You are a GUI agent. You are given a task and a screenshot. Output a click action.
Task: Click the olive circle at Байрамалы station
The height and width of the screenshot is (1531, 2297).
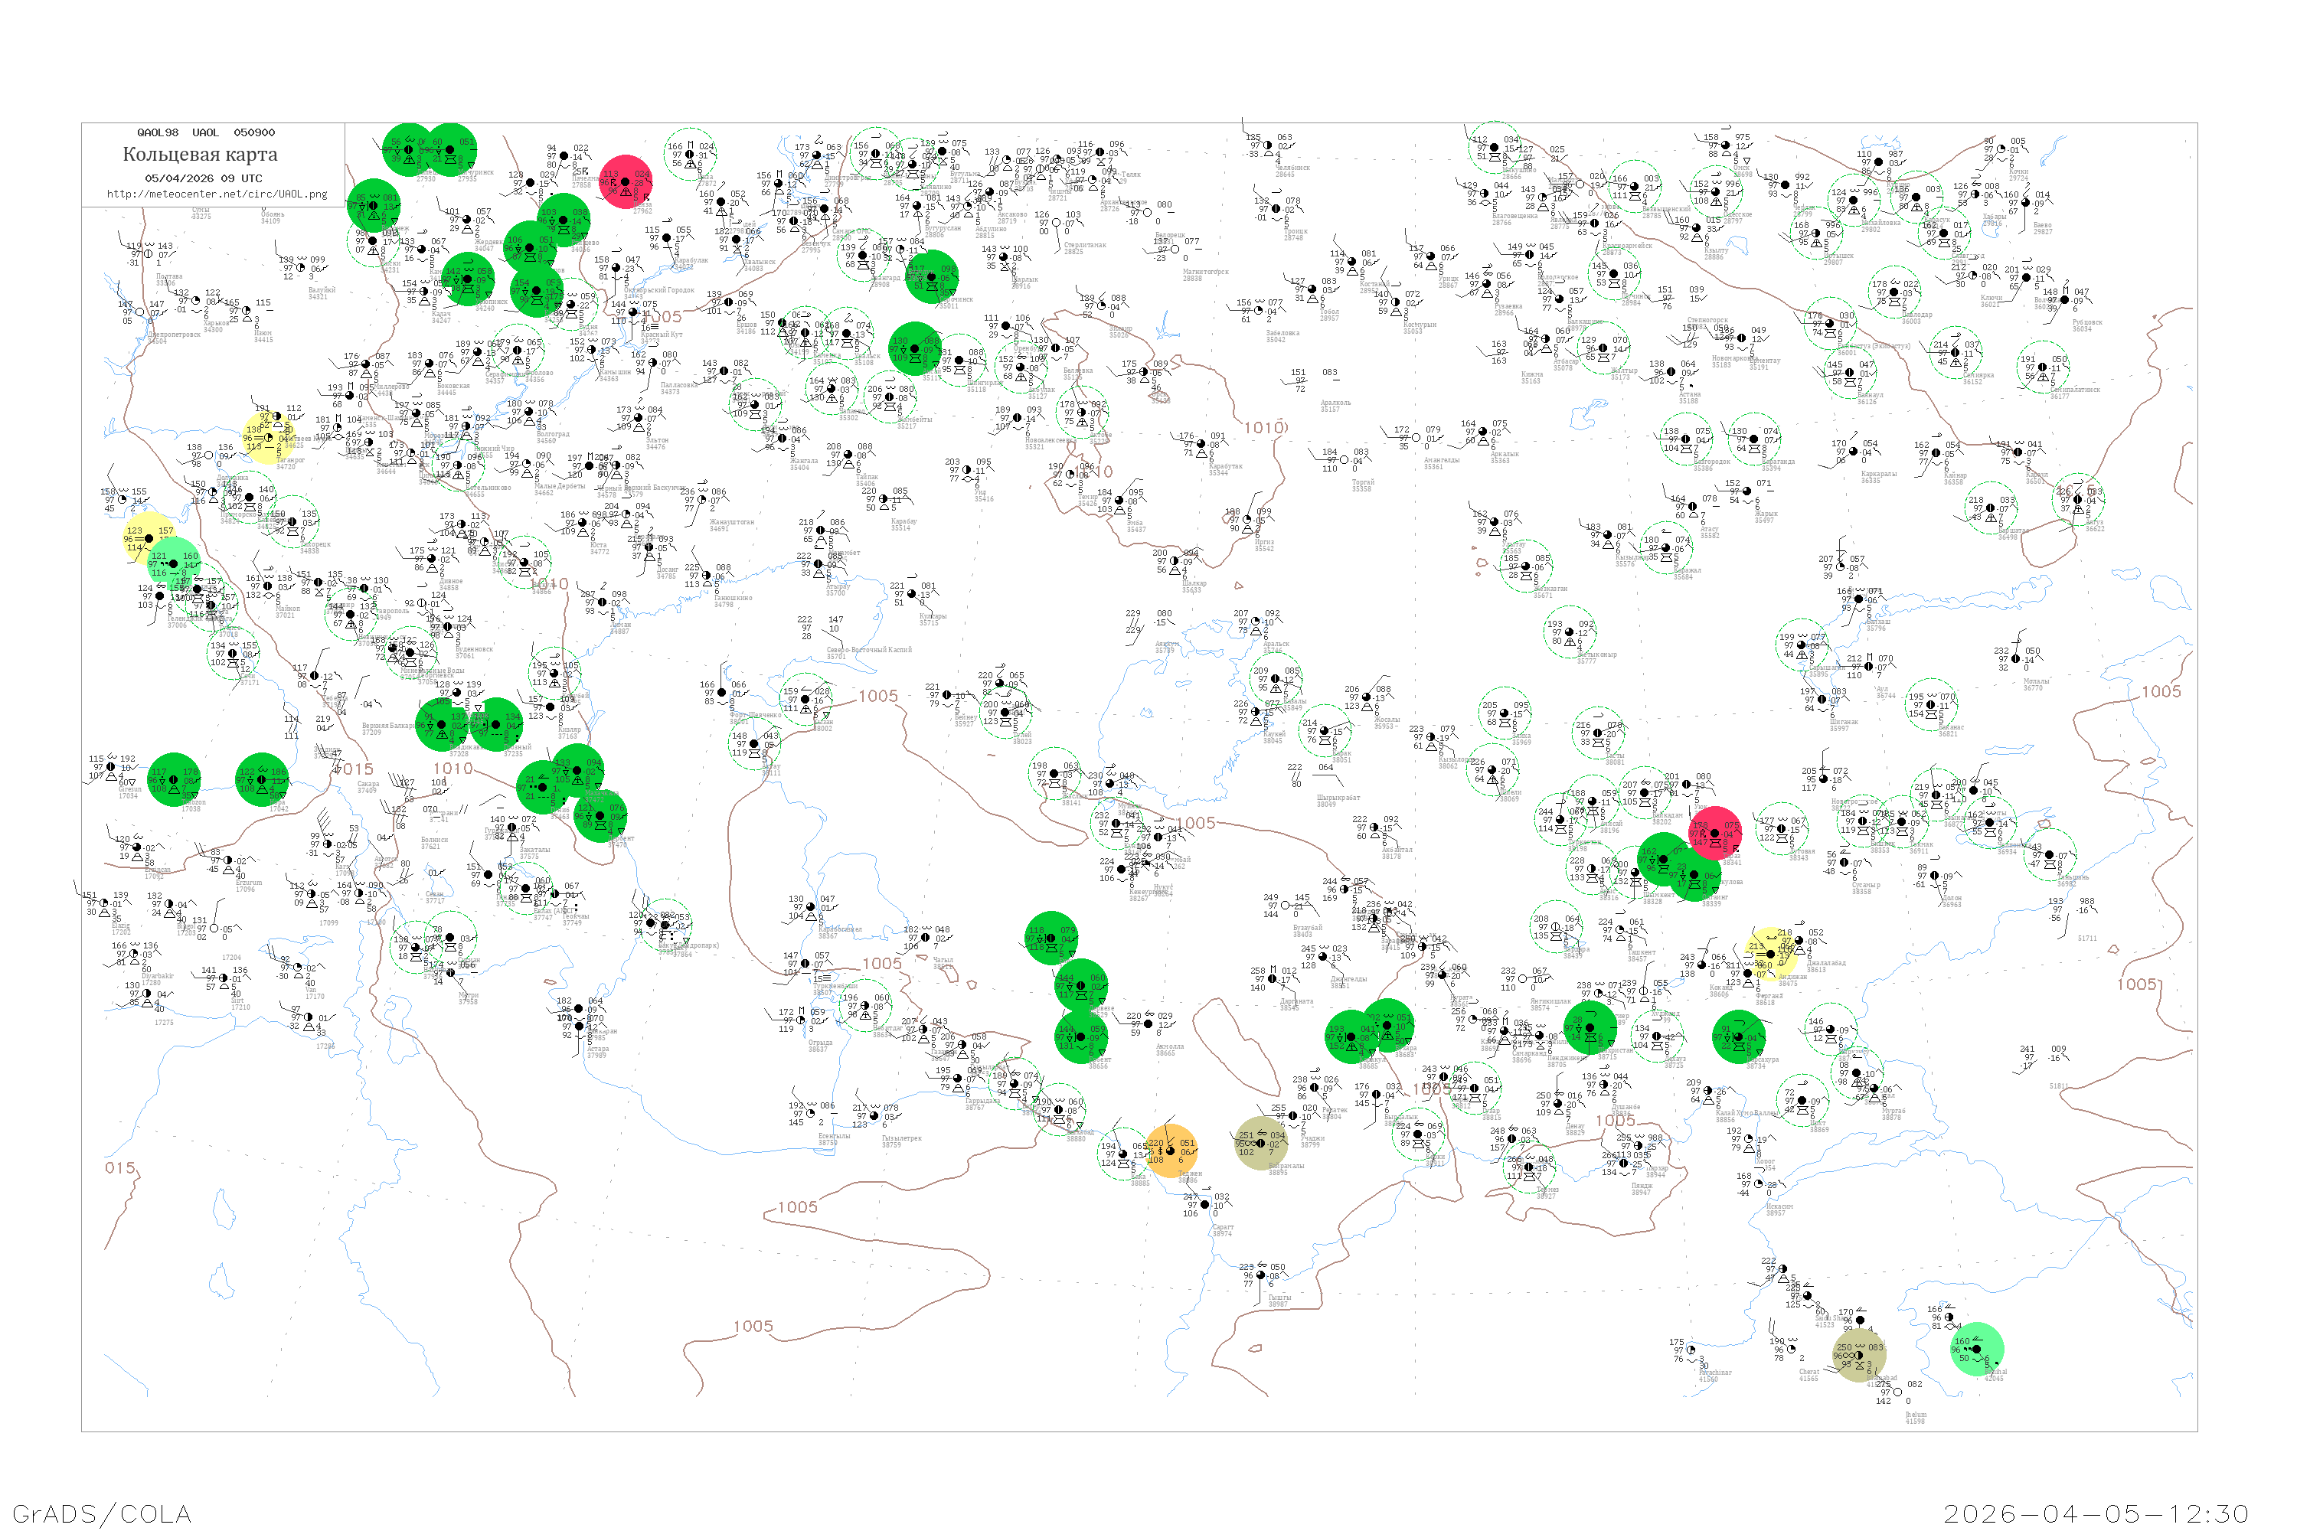point(1260,1142)
